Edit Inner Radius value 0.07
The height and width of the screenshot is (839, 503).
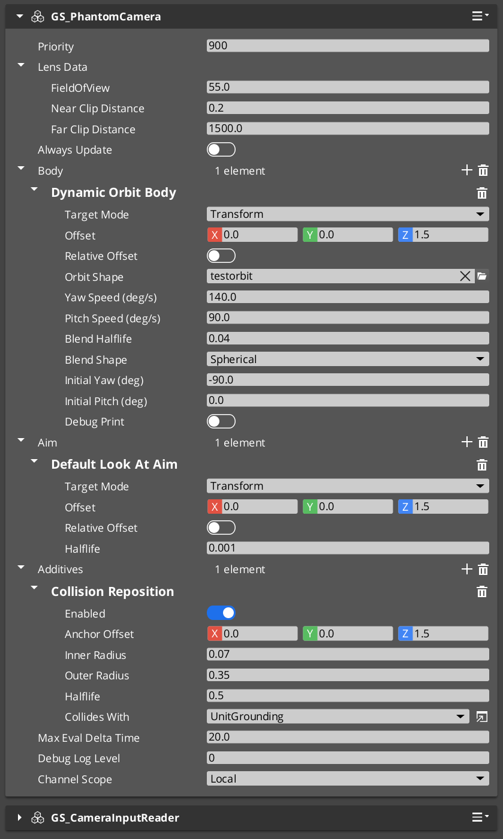pos(348,654)
